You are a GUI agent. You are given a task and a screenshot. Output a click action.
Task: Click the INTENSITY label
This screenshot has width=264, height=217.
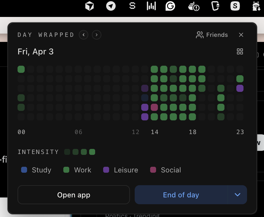[38, 152]
